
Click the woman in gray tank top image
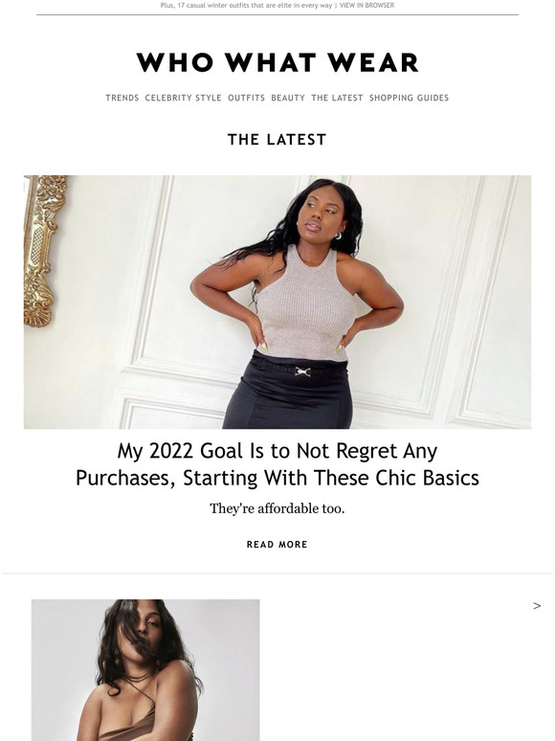(x=277, y=302)
